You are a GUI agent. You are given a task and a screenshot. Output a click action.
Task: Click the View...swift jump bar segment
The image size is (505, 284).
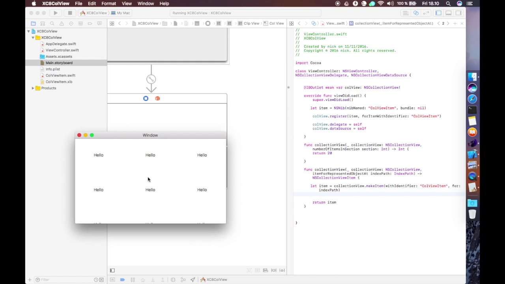click(x=333, y=23)
